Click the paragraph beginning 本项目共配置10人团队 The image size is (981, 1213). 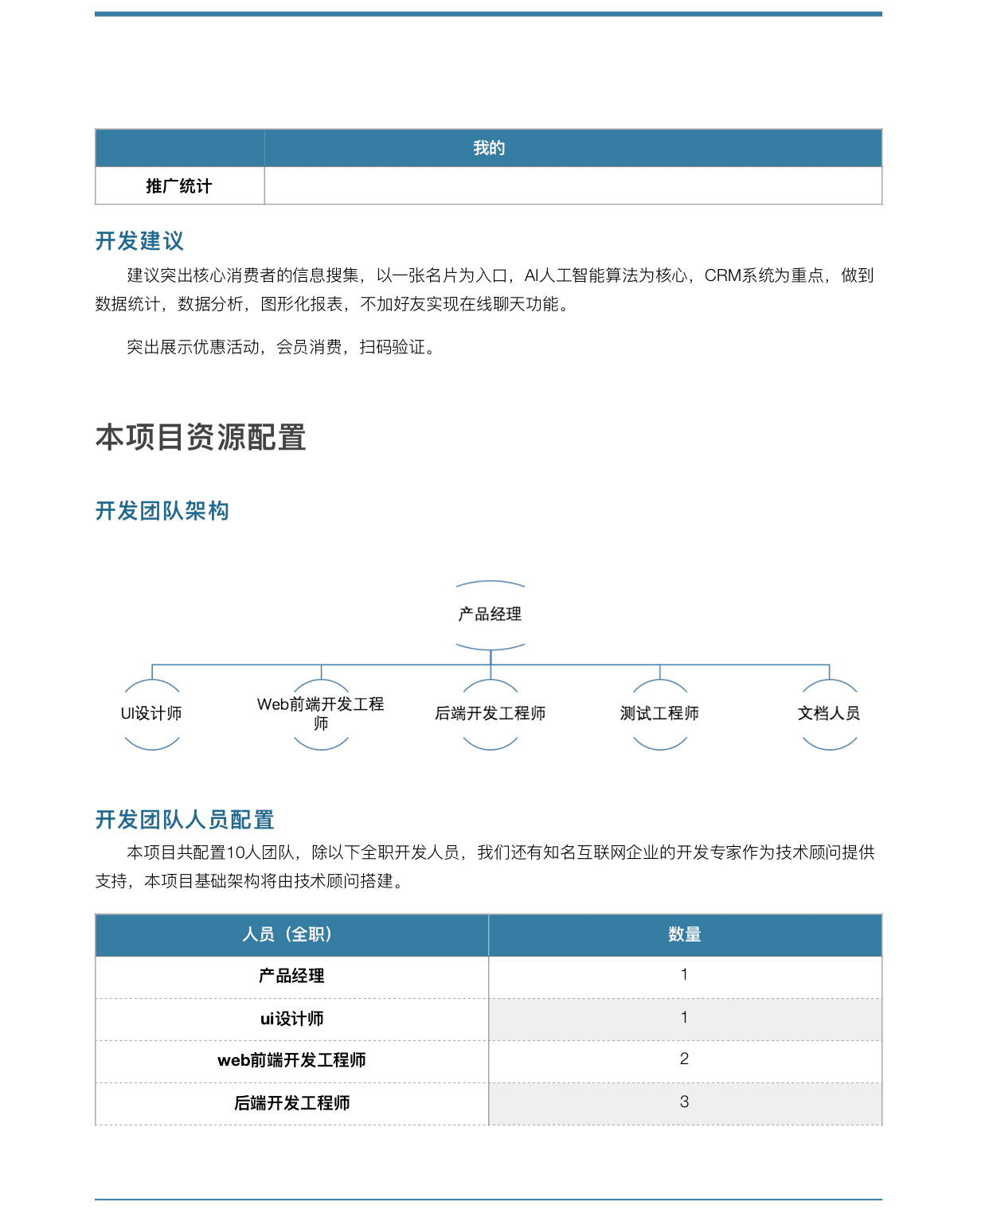[x=484, y=867]
